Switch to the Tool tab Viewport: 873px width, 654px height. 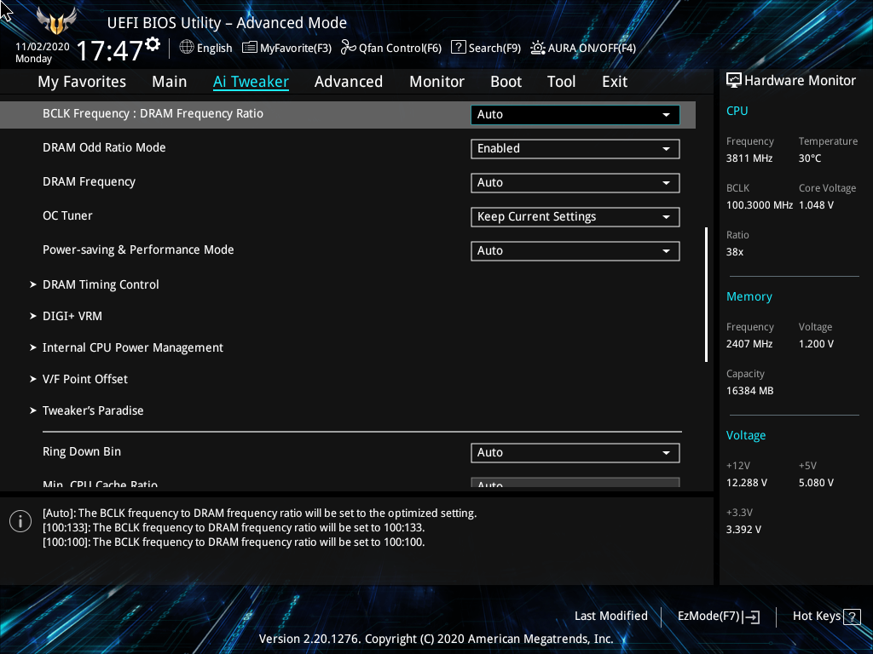tap(561, 82)
